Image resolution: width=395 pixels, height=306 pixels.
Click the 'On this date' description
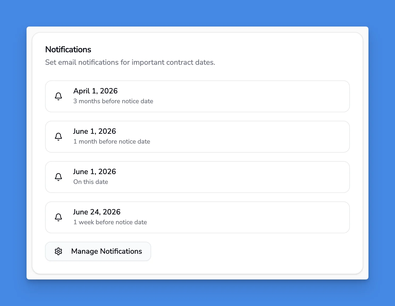[91, 182]
